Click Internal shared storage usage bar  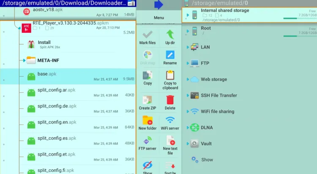[x=300, y=19]
